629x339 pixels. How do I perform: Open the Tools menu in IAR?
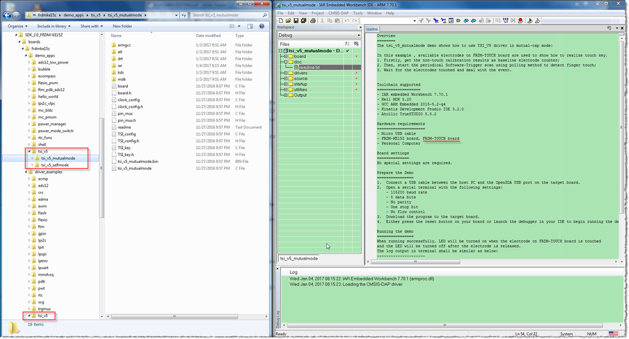[x=358, y=13]
